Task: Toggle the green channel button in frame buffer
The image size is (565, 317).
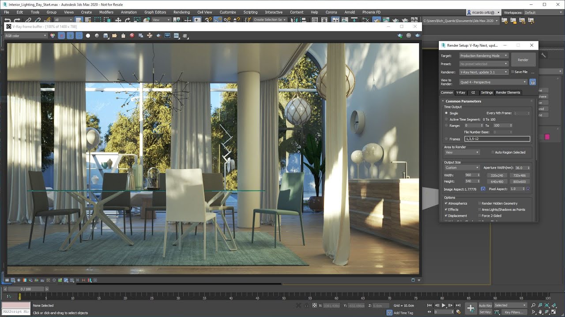Action: pyautogui.click(x=70, y=36)
